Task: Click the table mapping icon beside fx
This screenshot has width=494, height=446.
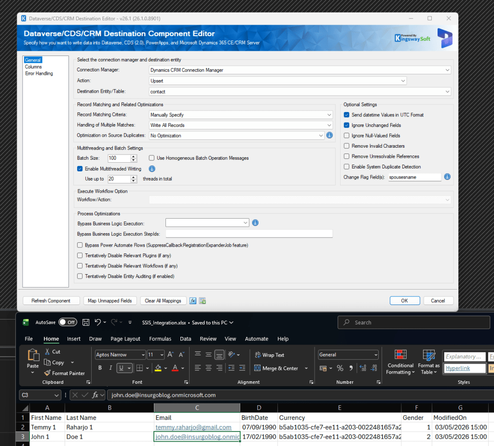Action: click(203, 301)
